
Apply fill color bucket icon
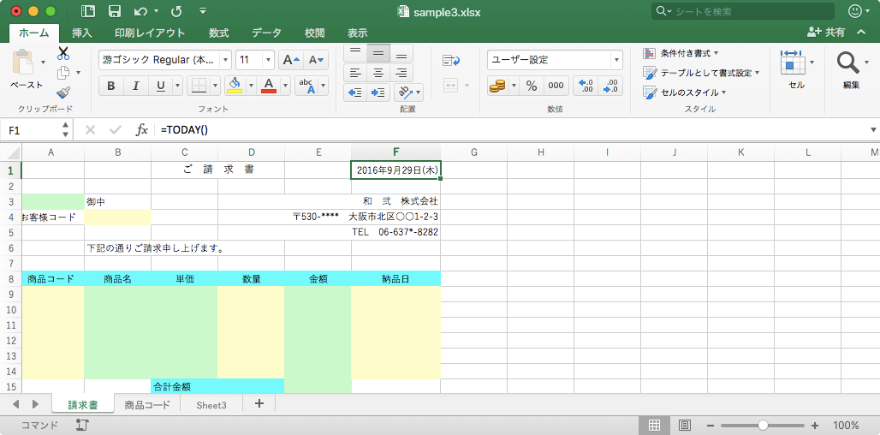(x=235, y=86)
